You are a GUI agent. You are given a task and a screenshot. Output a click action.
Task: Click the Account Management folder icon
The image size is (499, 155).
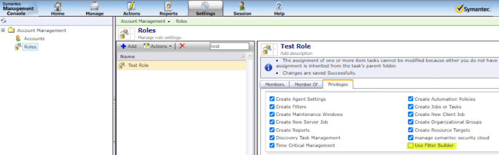11,30
